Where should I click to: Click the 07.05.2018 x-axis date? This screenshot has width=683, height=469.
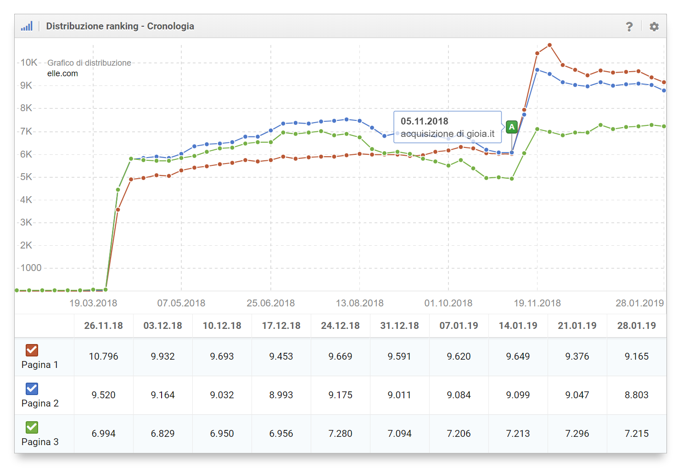pos(181,303)
